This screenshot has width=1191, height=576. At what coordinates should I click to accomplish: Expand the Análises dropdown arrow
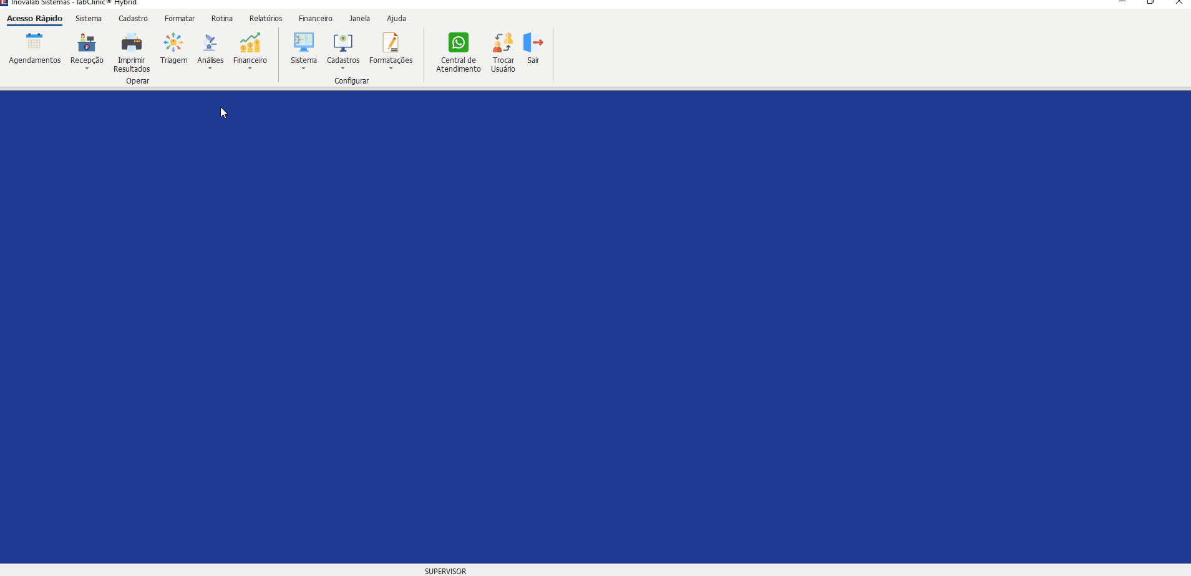point(210,69)
